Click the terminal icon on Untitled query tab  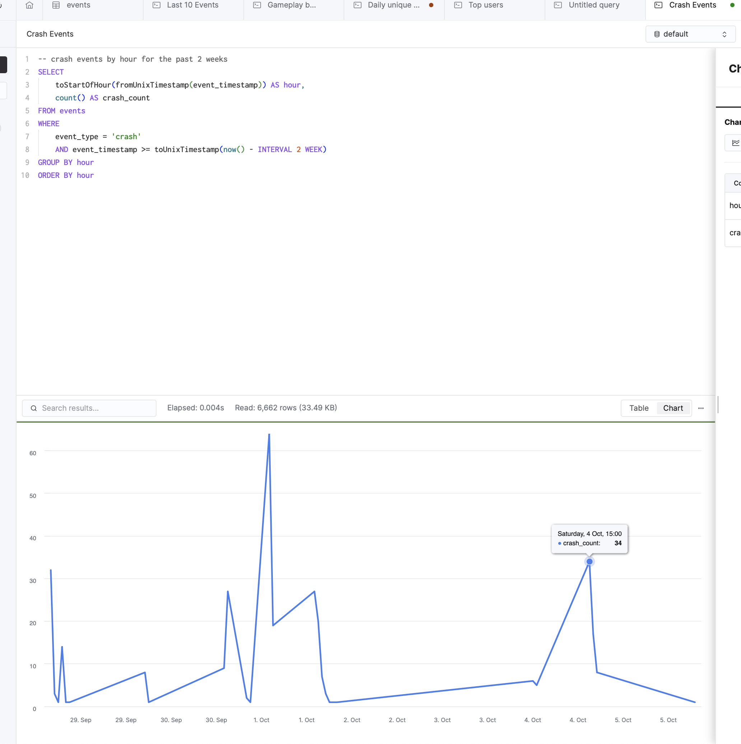(x=558, y=5)
